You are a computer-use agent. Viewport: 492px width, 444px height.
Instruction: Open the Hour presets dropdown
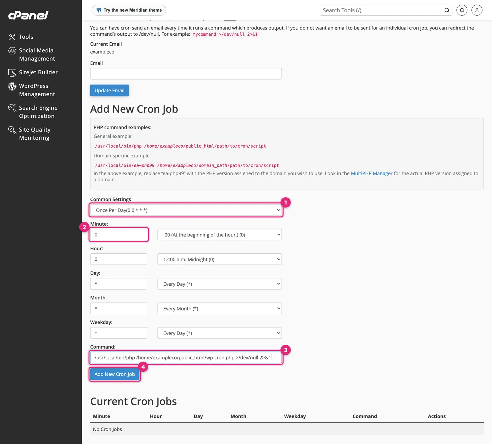tap(220, 260)
